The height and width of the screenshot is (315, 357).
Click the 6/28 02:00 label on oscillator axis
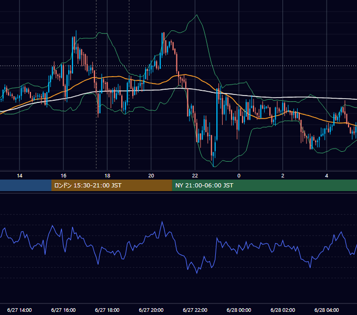[283, 310]
